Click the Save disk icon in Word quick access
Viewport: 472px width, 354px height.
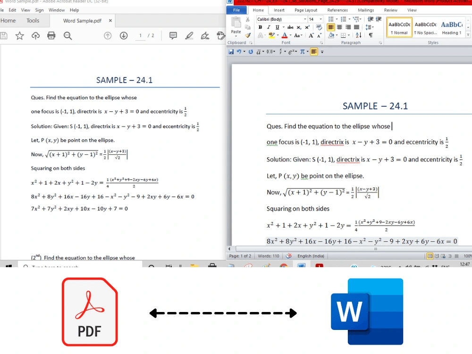231,52
